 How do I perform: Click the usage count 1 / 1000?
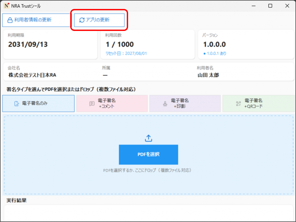(120, 44)
